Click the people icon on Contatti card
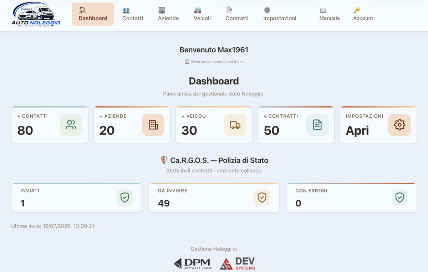Viewport: 428px width, 272px height. click(x=71, y=125)
